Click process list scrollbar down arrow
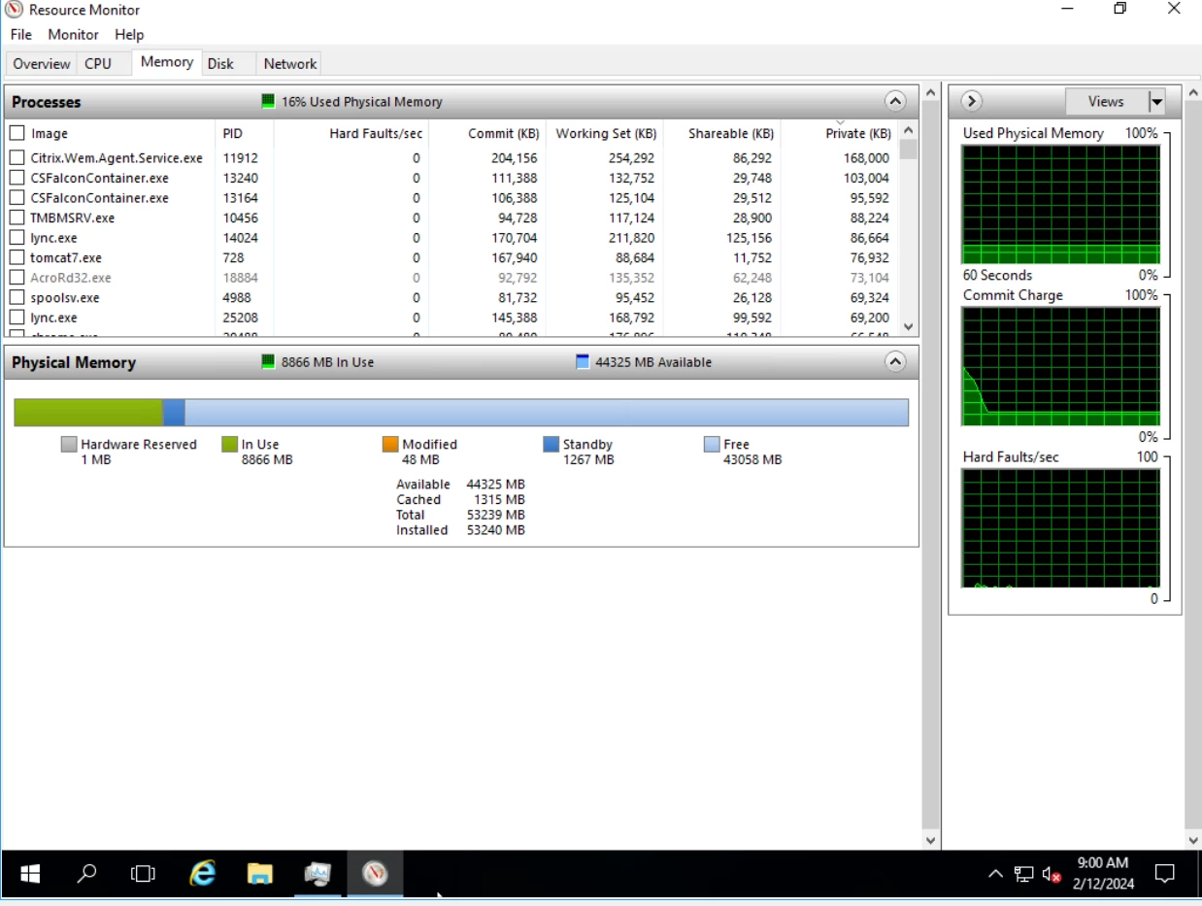The image size is (1202, 906). 909,326
